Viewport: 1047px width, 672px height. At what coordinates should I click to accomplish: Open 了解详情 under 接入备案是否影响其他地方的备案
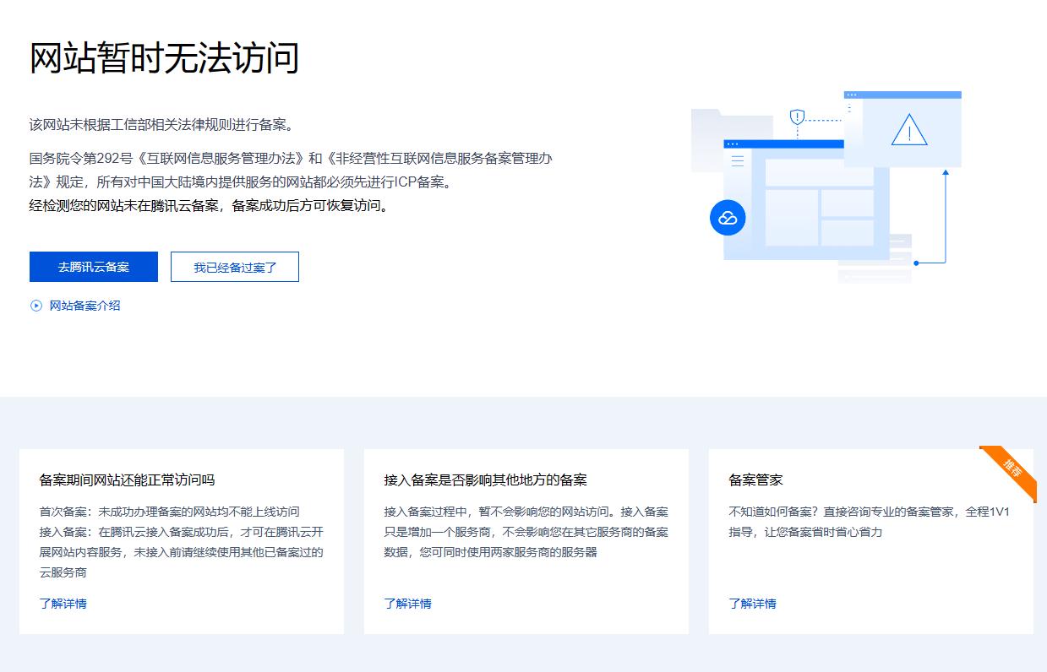tap(410, 604)
